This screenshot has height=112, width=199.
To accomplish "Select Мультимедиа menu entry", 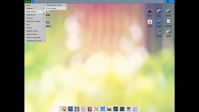I will click(x=35, y=12).
